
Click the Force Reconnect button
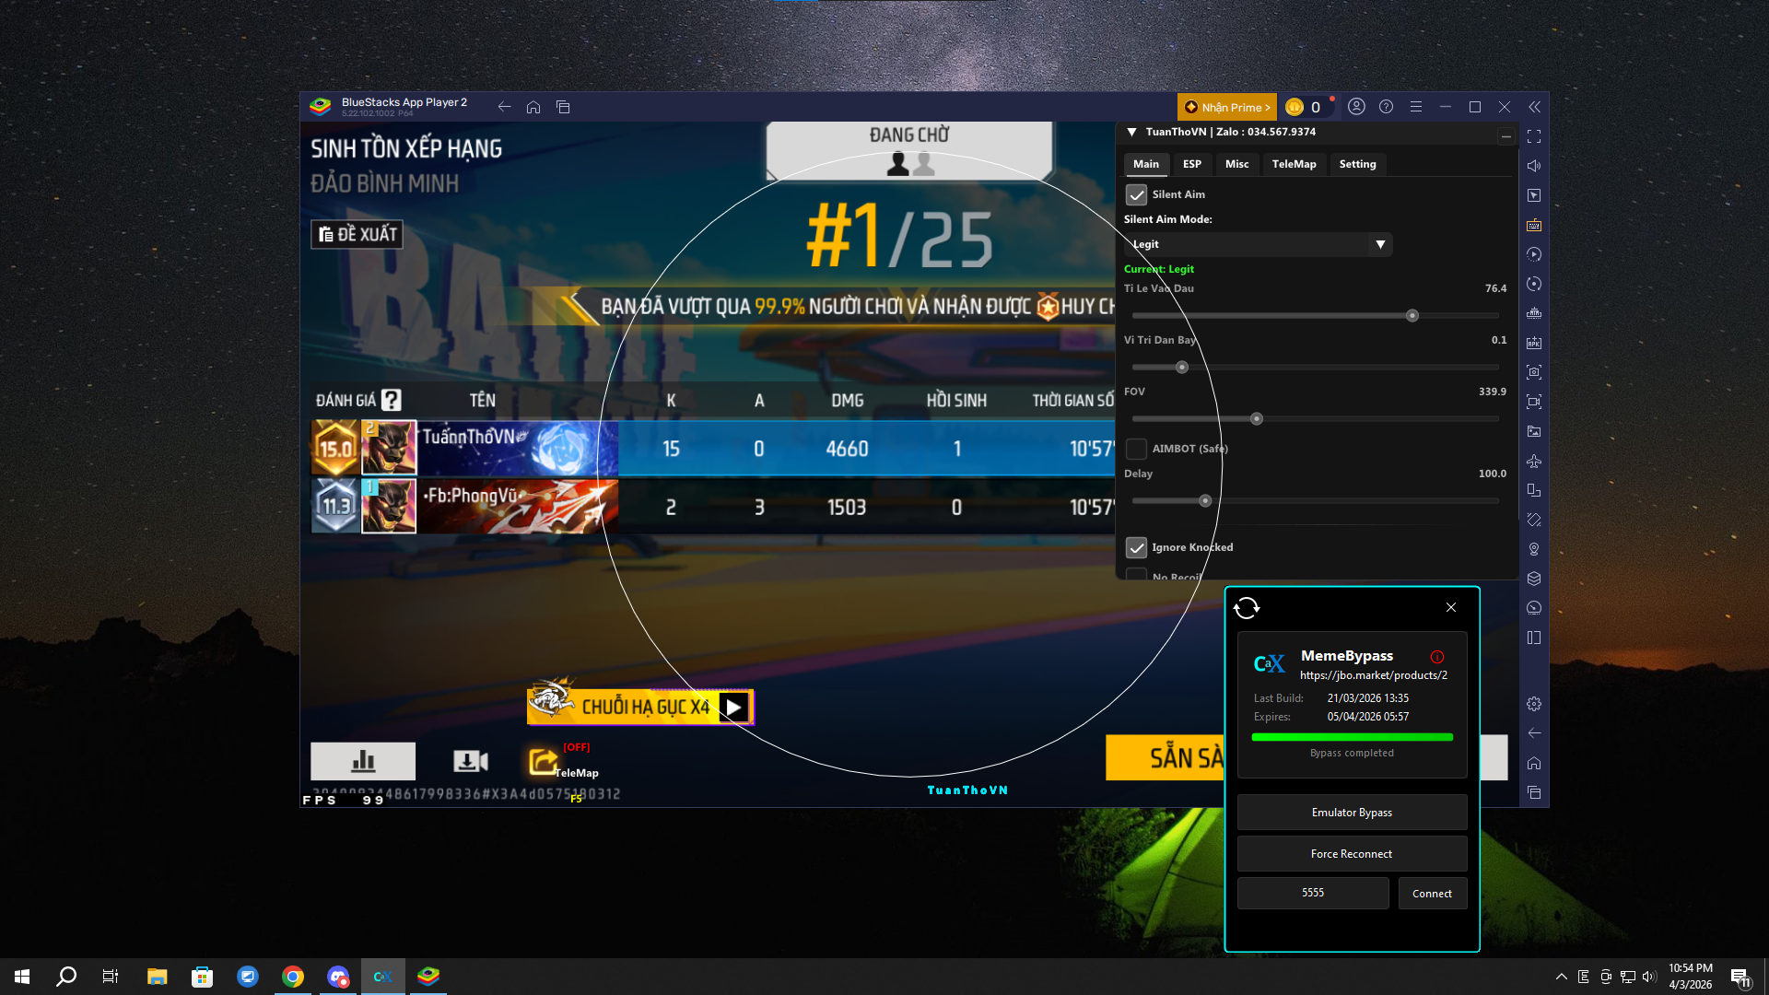click(1352, 854)
